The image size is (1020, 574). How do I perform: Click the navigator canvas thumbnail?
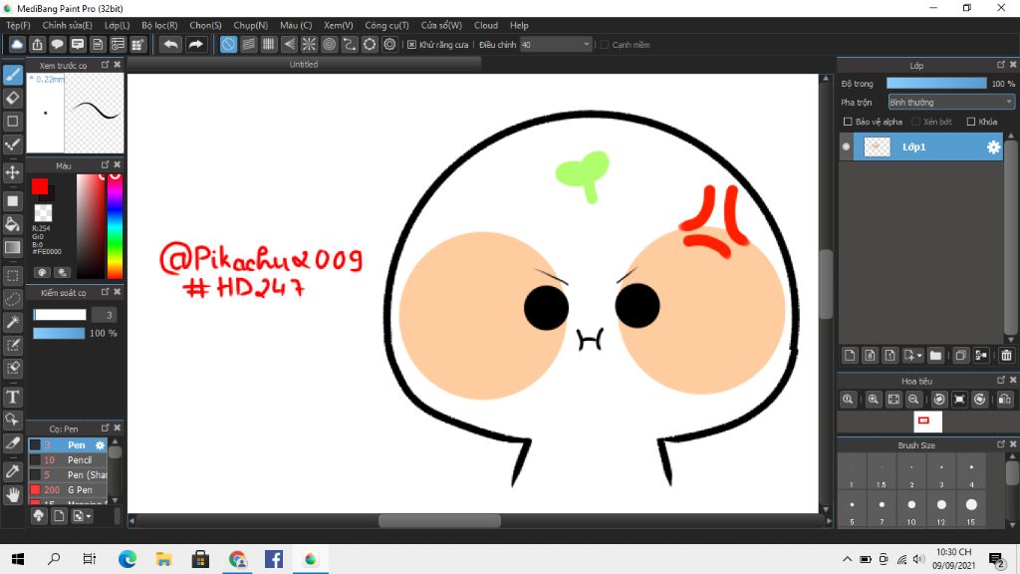pos(927,422)
